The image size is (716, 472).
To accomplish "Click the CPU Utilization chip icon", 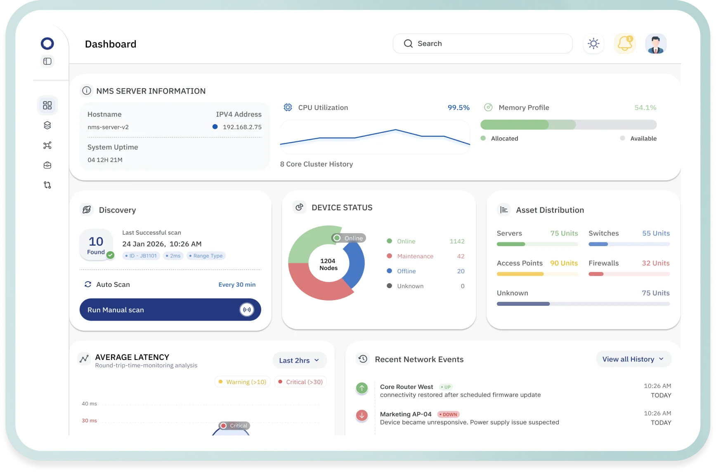I will (x=288, y=108).
